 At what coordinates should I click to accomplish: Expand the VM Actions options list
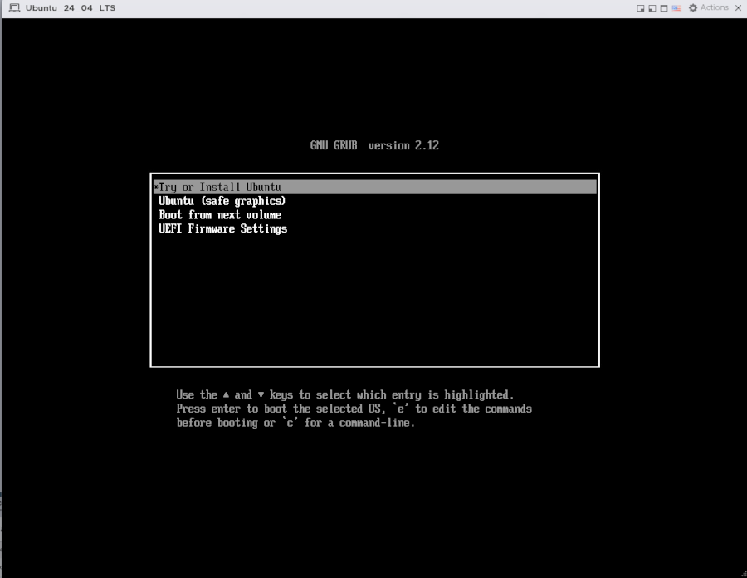pyautogui.click(x=714, y=7)
